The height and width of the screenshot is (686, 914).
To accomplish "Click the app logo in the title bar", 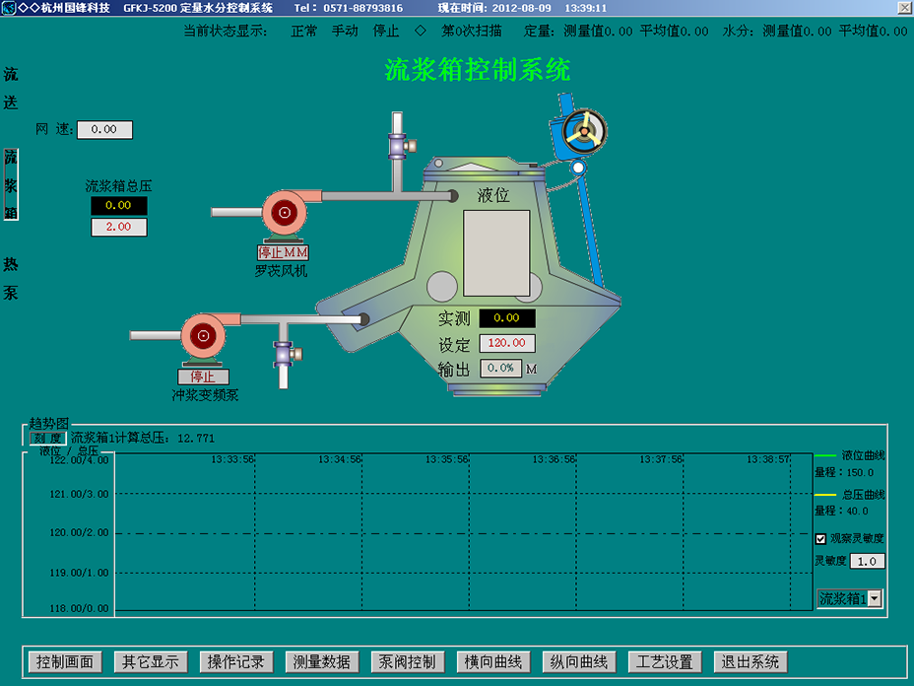I will (9, 8).
